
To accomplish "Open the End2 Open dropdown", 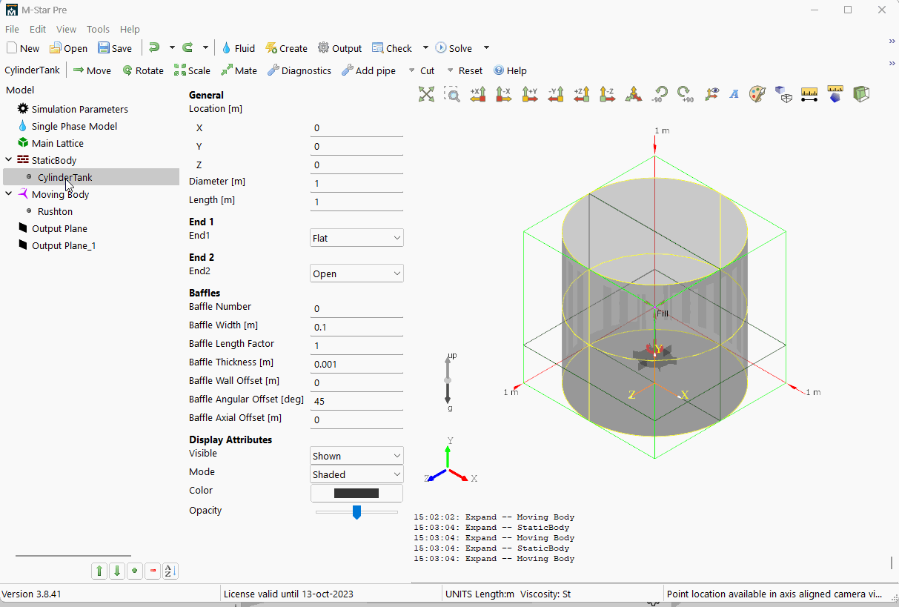I will coord(356,273).
